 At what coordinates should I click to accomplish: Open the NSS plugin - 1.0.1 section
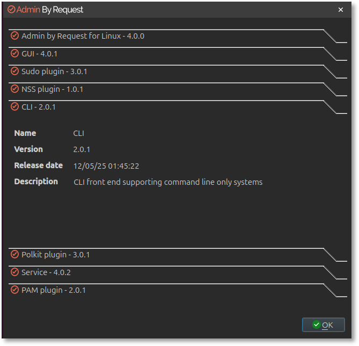click(52, 89)
